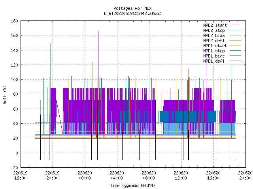
Task: Click the x-axis label 220620 00:00
Action: coord(85,176)
